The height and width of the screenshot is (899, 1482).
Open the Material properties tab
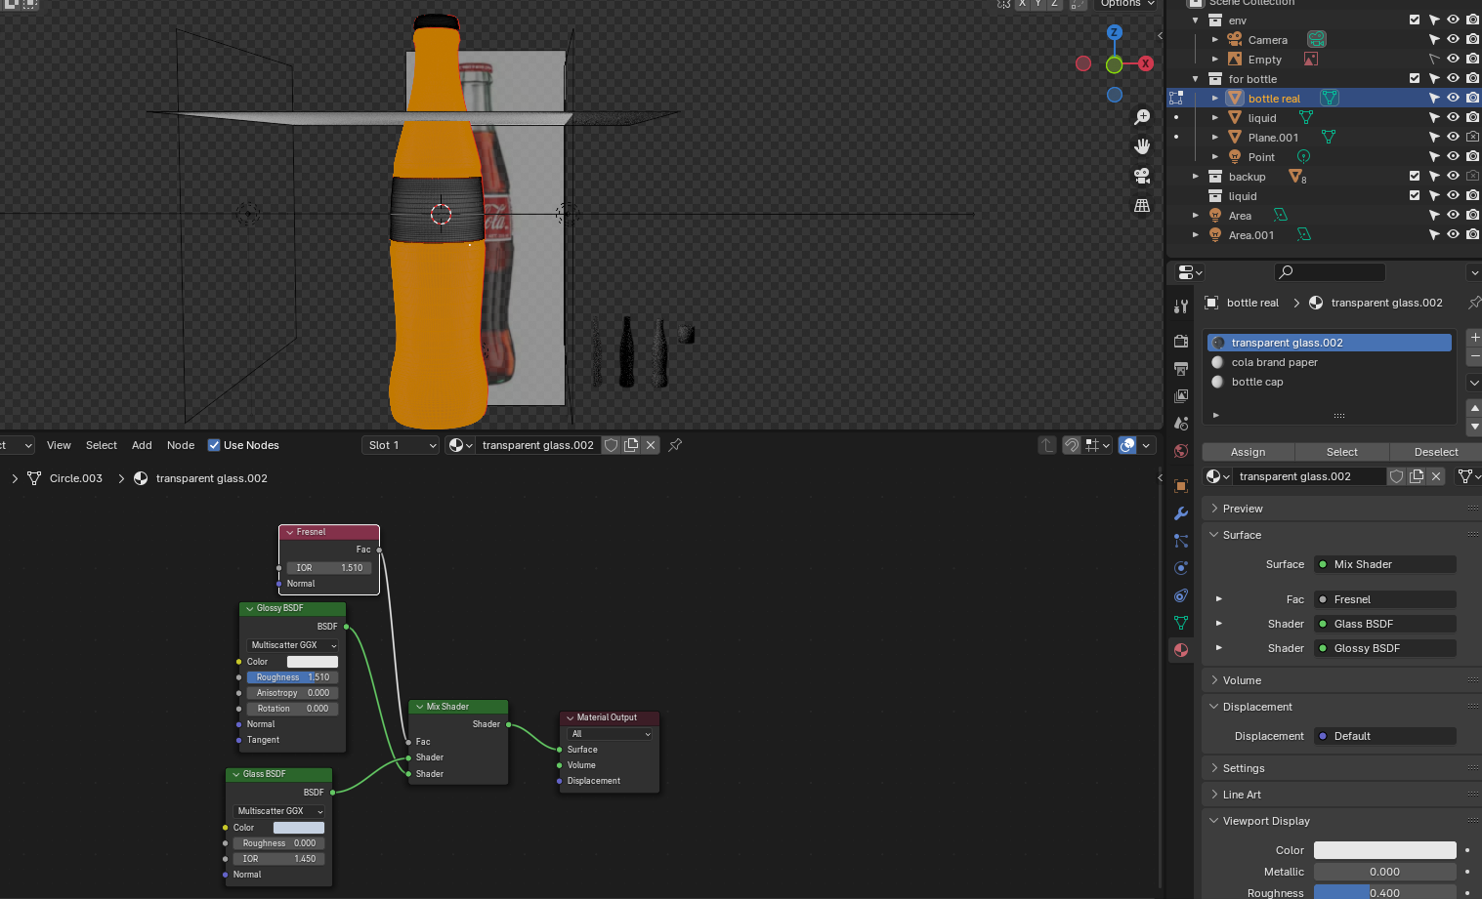point(1181,650)
